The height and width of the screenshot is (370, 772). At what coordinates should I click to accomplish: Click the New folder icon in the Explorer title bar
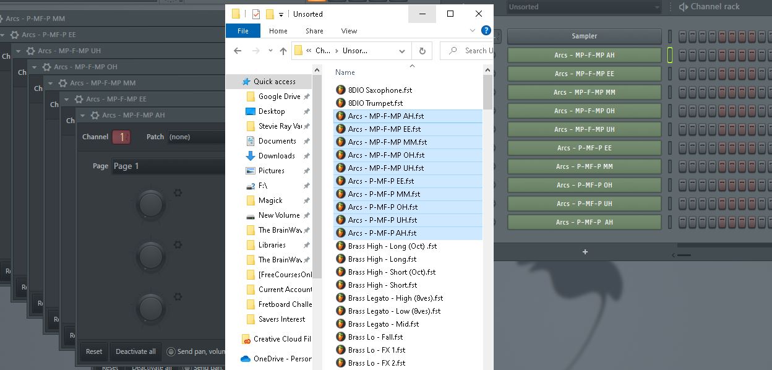click(x=270, y=14)
